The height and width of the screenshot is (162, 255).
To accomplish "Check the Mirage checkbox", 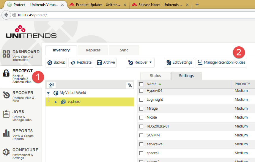I will [141, 108].
